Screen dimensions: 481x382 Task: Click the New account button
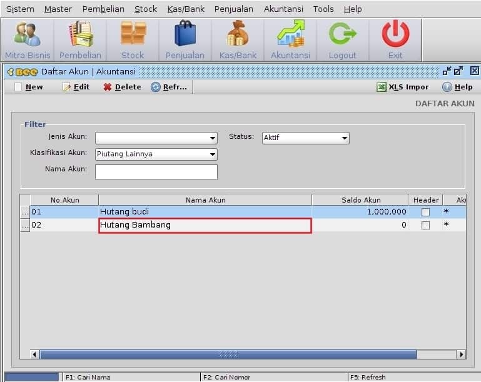[x=29, y=87]
